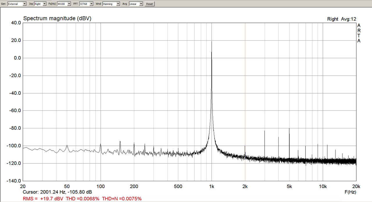Click the Wnd label in toolbar
This screenshot has width=372, height=202.
[98, 4]
